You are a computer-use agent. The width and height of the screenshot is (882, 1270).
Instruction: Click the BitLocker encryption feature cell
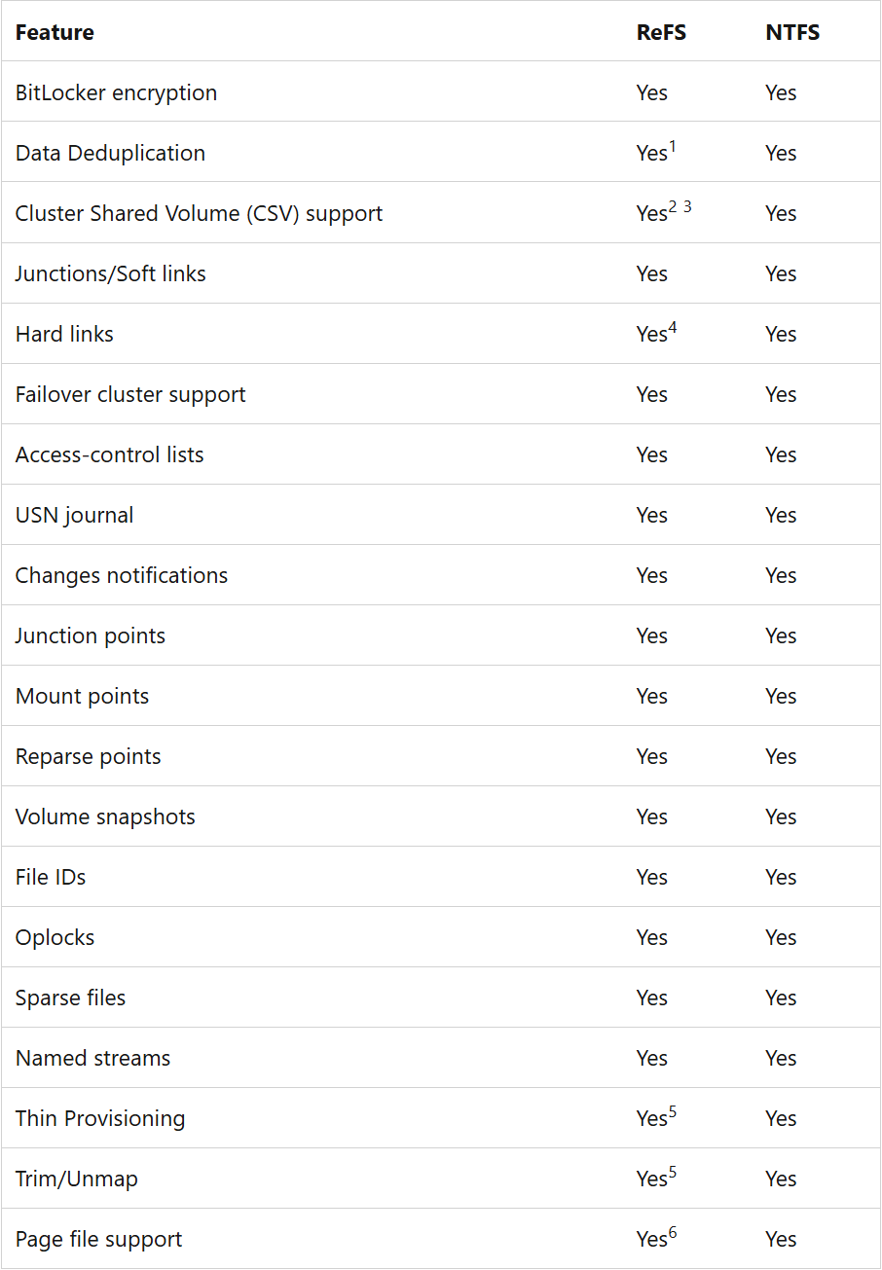point(116,93)
